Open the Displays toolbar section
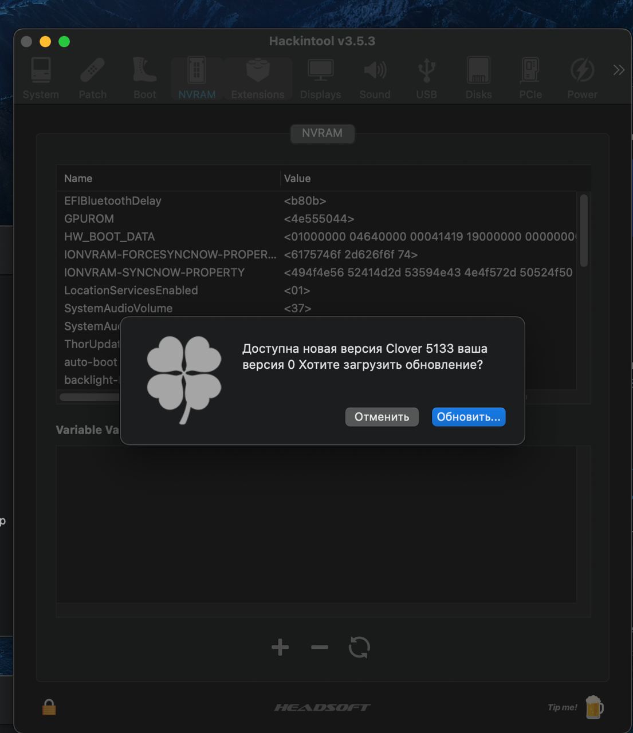This screenshot has width=633, height=733. tap(320, 78)
